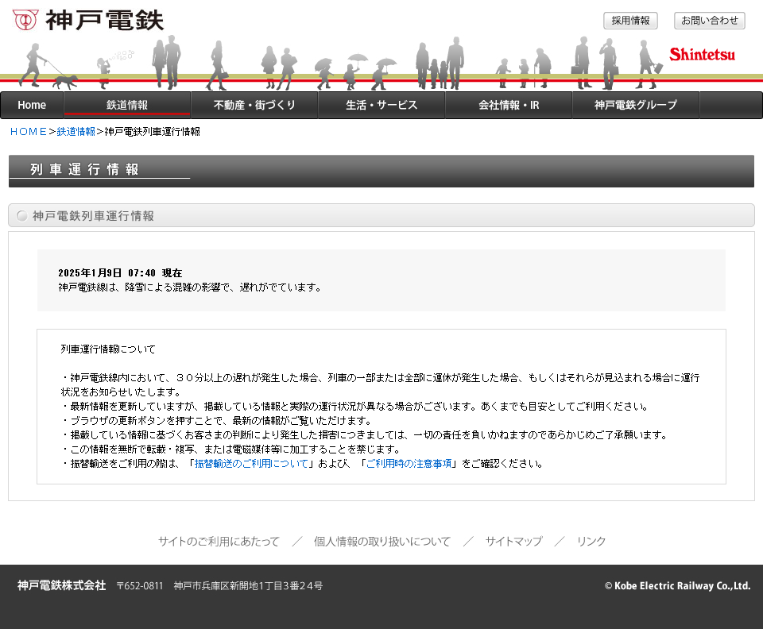Image resolution: width=763 pixels, height=629 pixels.
Task: Open the 振替輸送のご利用について link
Action: 251,464
